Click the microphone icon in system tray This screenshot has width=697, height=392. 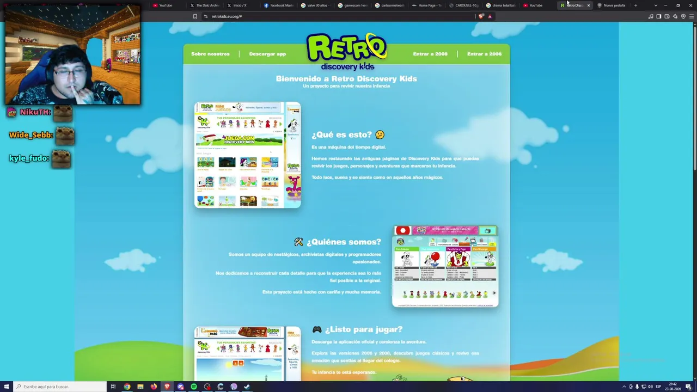(637, 387)
